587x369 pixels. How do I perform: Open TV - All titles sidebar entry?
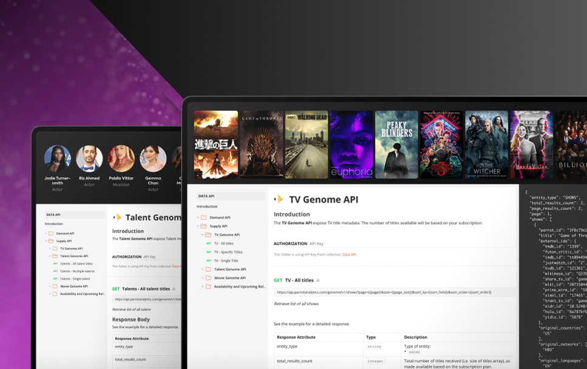click(224, 243)
